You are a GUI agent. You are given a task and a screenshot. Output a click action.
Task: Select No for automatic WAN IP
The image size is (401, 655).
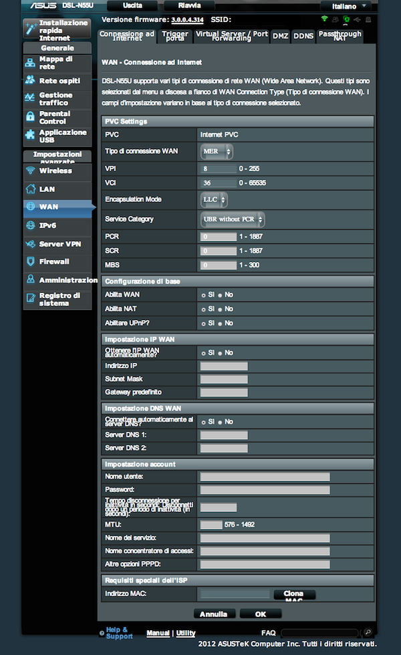coord(220,354)
